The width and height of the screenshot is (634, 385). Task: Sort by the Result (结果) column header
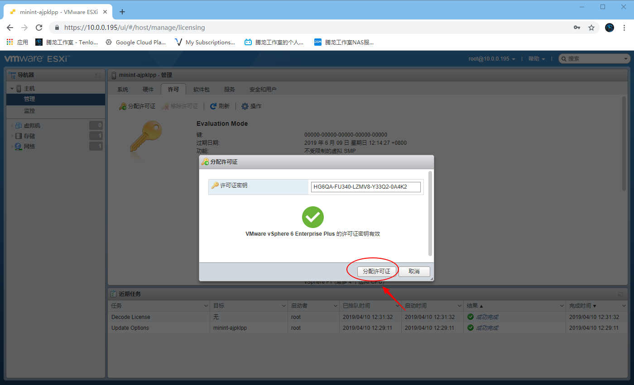[x=514, y=306]
